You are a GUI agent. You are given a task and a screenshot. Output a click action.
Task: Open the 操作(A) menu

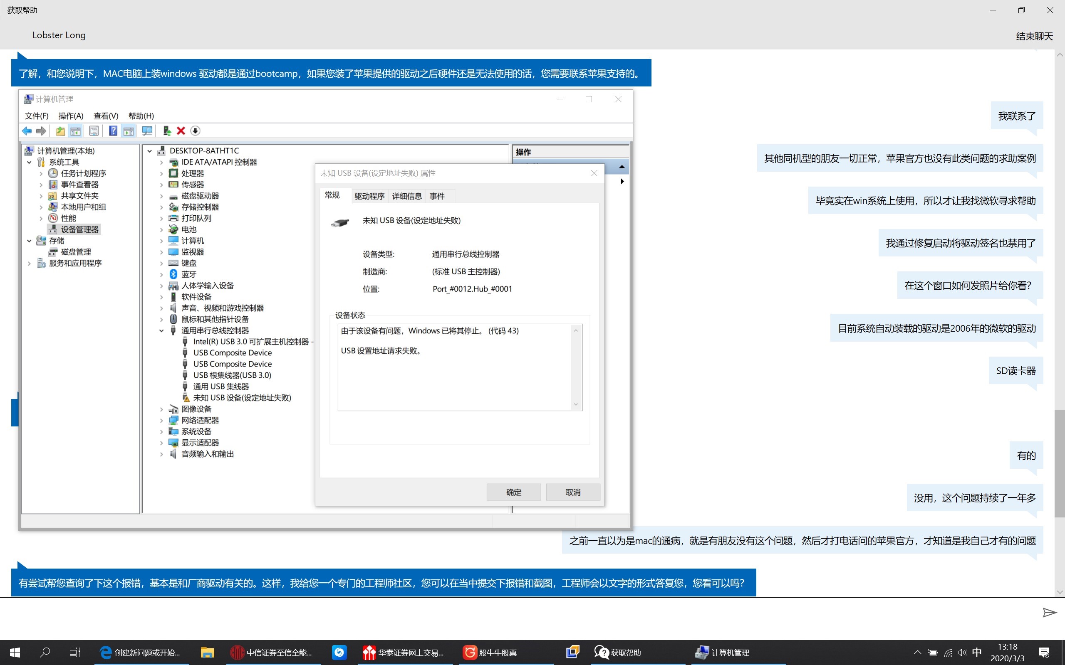tap(70, 116)
